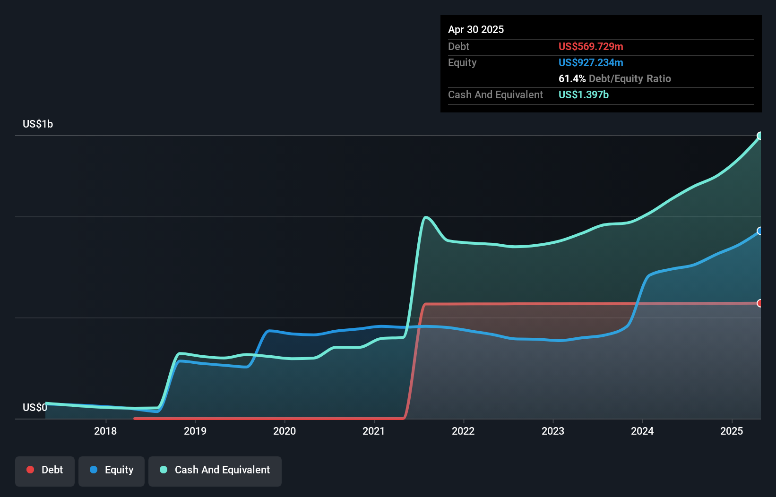Click the US$0 y-axis label

[x=35, y=407]
